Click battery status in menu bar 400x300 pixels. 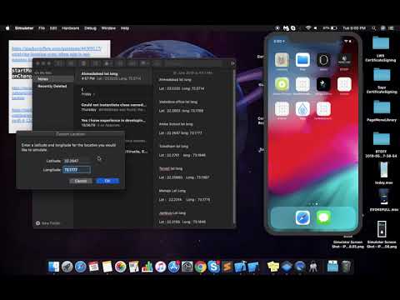(x=330, y=28)
